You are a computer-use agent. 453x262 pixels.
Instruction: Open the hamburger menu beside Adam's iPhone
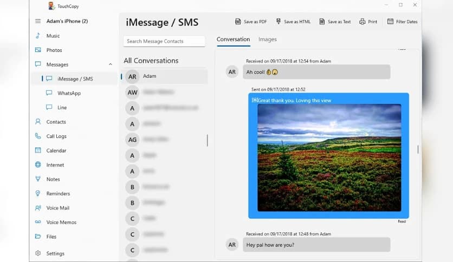tap(38, 21)
